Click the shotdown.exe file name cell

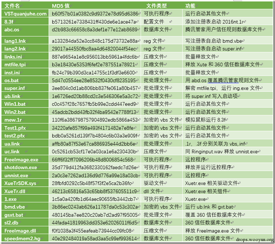coord(25,167)
